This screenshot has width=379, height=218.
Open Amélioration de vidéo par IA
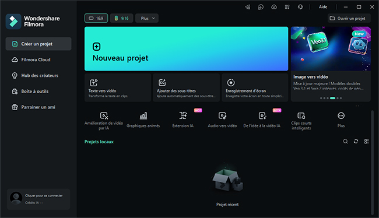(104, 121)
